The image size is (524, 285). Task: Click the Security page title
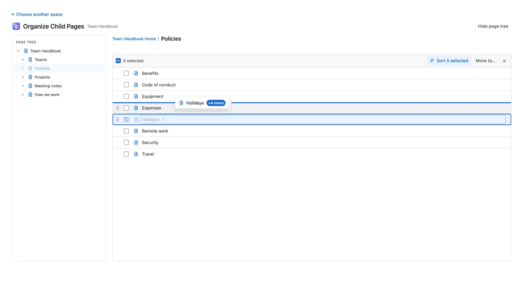(x=150, y=142)
